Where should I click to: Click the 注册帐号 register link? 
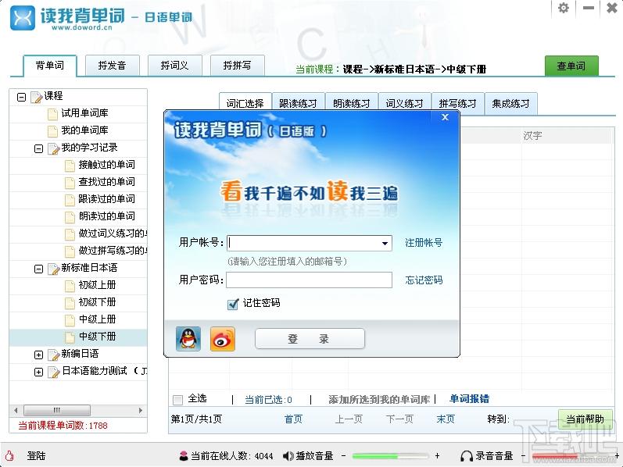tap(424, 243)
